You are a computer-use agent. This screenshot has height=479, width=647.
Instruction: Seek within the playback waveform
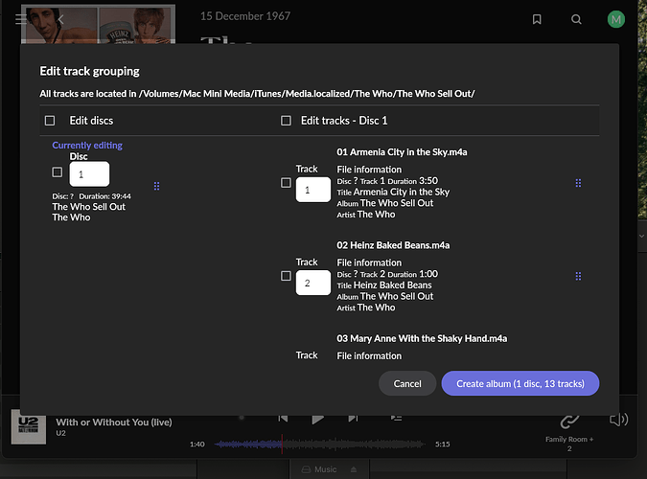320,445
